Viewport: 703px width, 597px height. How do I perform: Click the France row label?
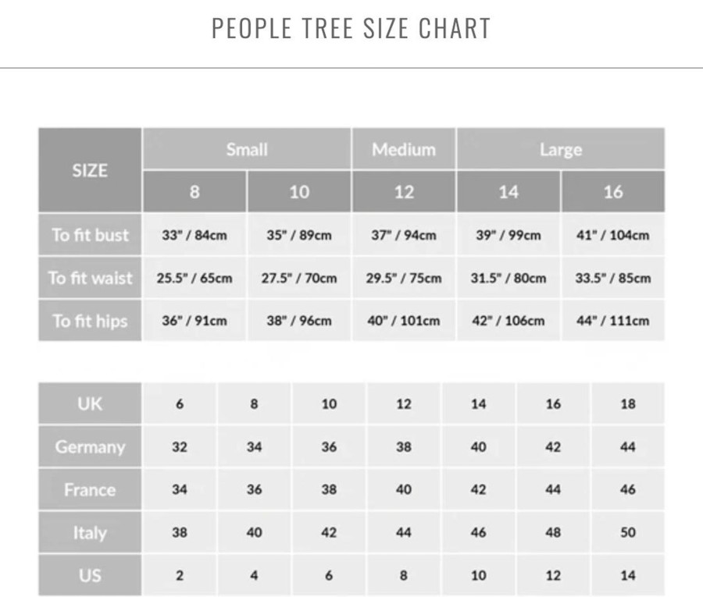coord(90,489)
